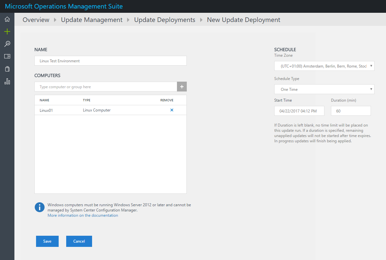Click the add computer plus button
This screenshot has height=260, width=386.
pyautogui.click(x=182, y=87)
